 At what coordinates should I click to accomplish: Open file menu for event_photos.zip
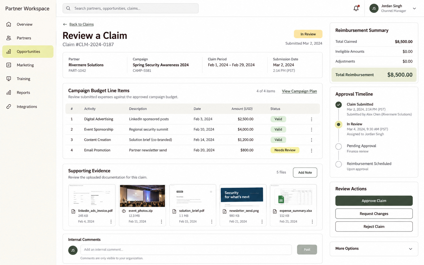click(x=161, y=222)
